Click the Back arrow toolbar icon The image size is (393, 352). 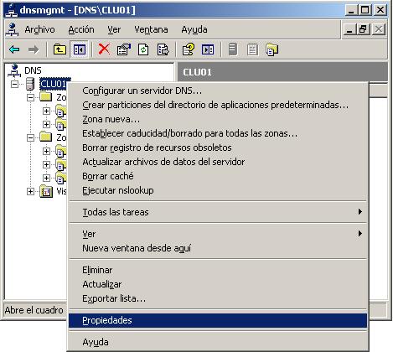click(14, 49)
